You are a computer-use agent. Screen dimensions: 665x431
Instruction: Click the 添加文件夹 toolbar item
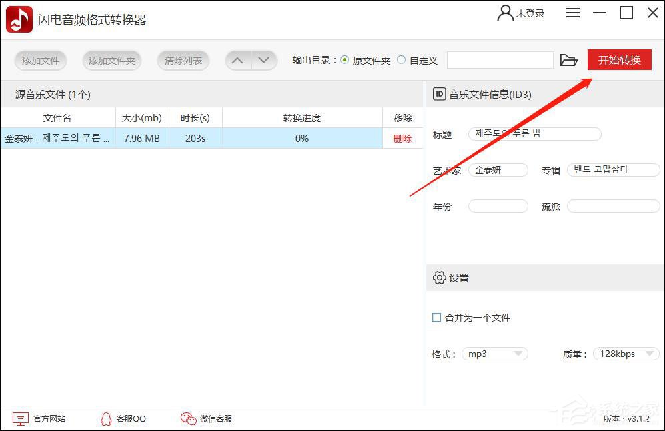click(111, 60)
